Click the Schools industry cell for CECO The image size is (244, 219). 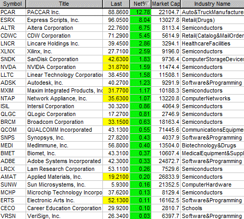(x=212, y=208)
